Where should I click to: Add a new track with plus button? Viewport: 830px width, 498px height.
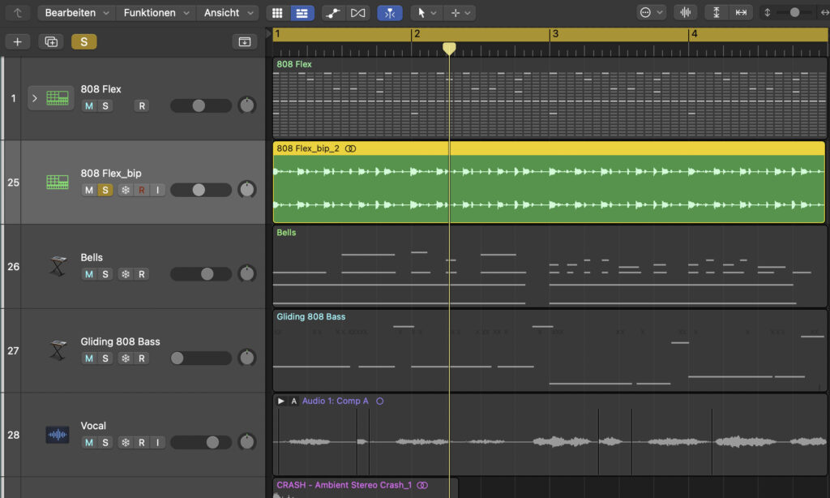pos(18,41)
